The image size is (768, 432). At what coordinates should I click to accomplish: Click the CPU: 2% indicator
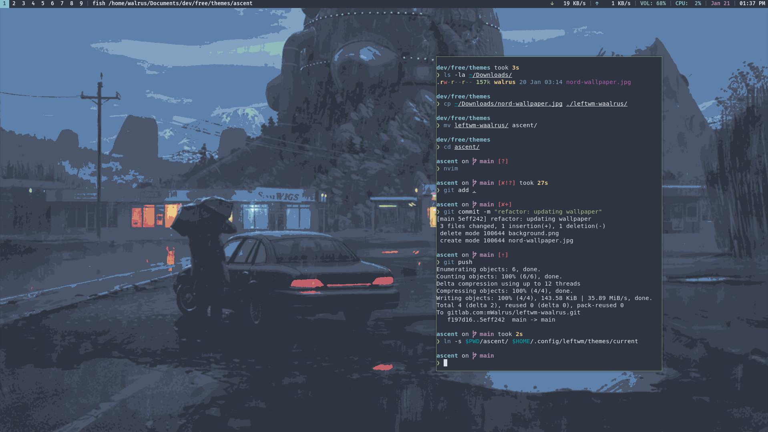pyautogui.click(x=688, y=4)
